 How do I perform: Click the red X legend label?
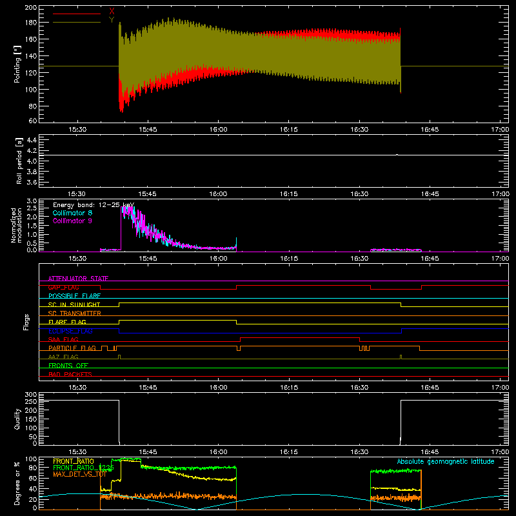pyautogui.click(x=112, y=12)
